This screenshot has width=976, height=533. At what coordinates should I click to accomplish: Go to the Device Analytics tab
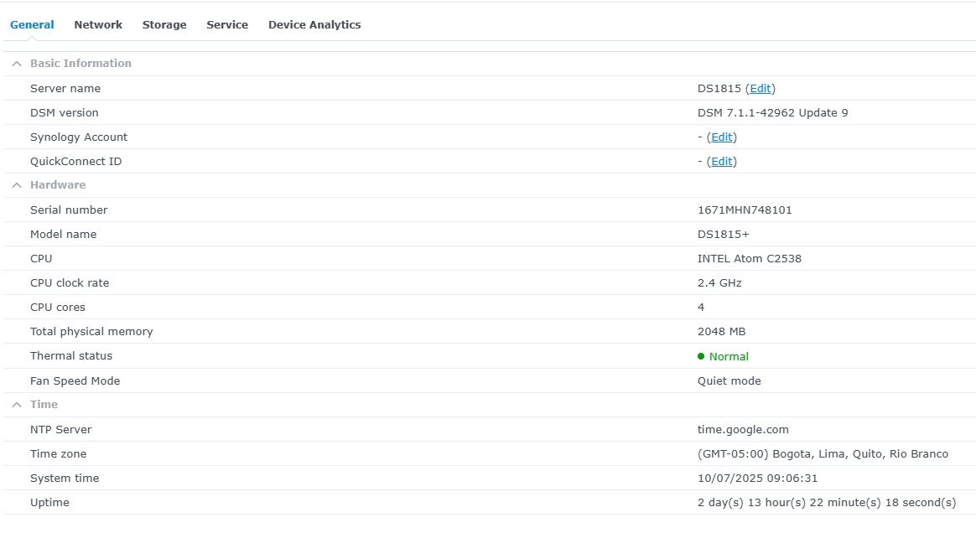[314, 25]
